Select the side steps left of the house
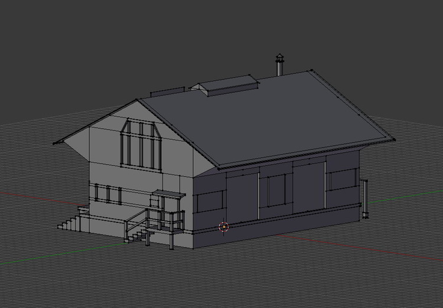The width and height of the screenshot is (443, 308). pos(73,219)
